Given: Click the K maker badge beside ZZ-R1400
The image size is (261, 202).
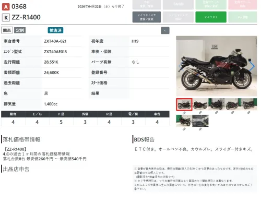Looking at the screenshot, I should (x=6, y=18).
